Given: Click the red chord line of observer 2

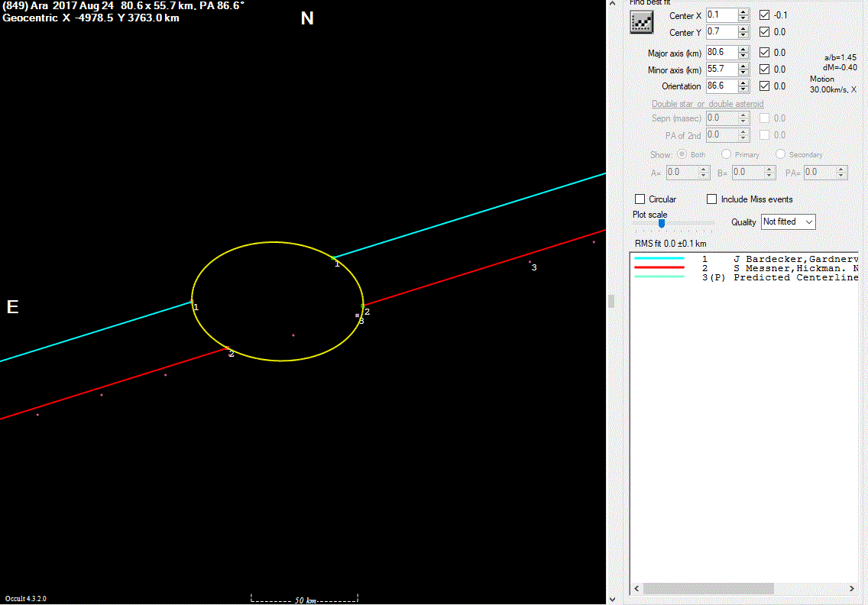Looking at the screenshot, I should coord(484,267).
